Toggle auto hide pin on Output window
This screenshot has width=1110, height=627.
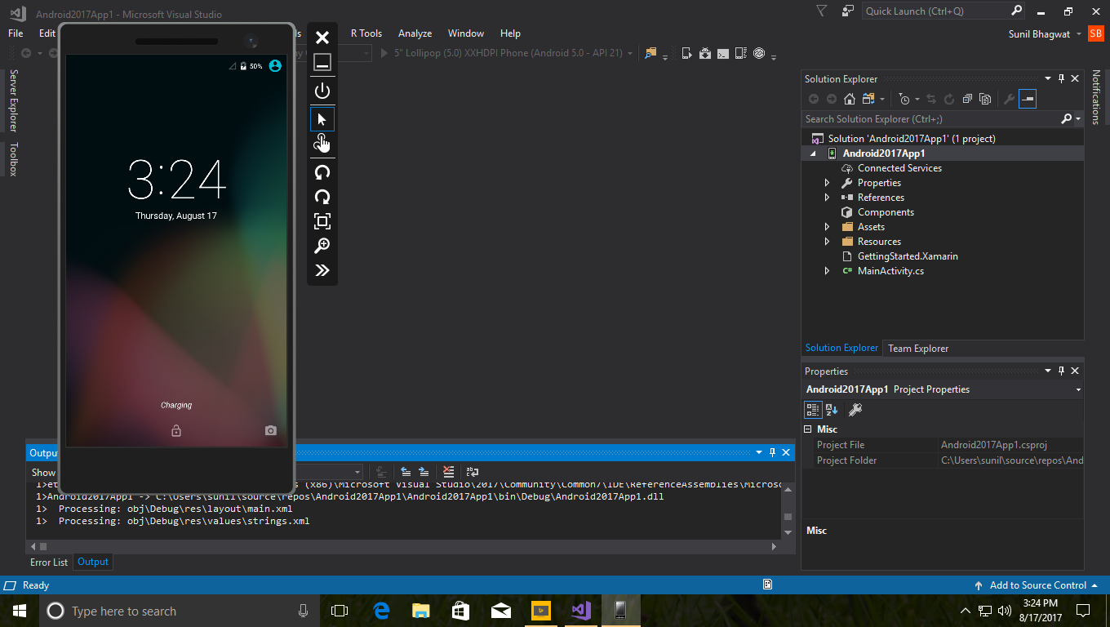[772, 452]
